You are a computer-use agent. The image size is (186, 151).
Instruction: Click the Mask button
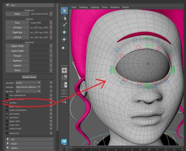click(17, 14)
